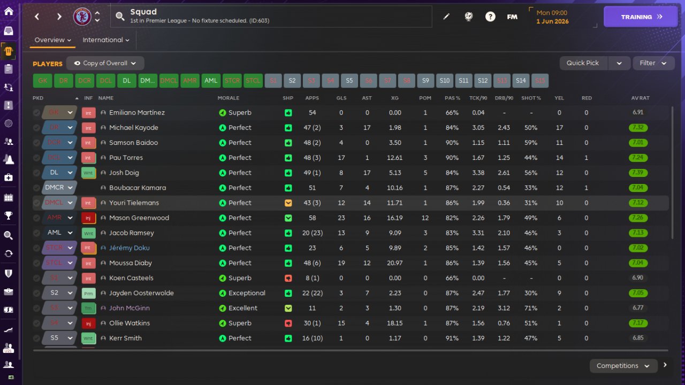Viewport: 685px width, 385px height.
Task: Switch to the International tab
Action: pyautogui.click(x=106, y=40)
